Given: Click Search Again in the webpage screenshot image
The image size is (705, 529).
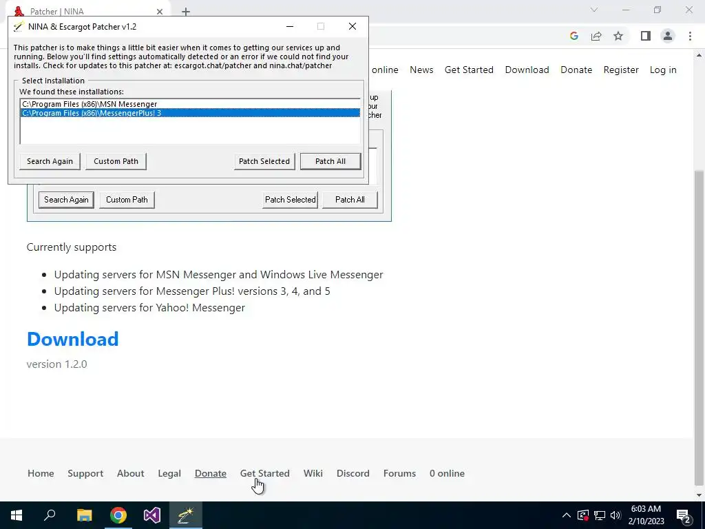Looking at the screenshot, I should [x=66, y=200].
